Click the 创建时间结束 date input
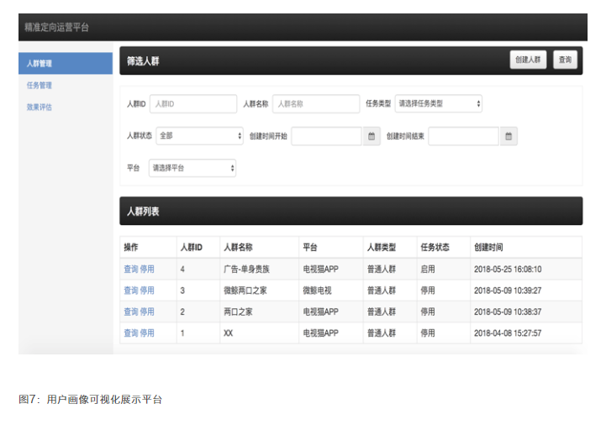 coord(463,136)
